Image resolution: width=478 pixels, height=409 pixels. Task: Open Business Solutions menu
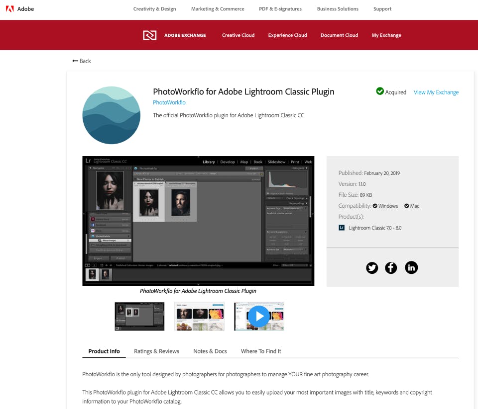click(338, 9)
